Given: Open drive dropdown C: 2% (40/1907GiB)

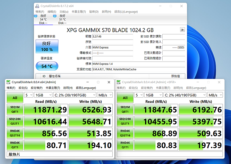Looking at the screenshot, I should (185, 95).
